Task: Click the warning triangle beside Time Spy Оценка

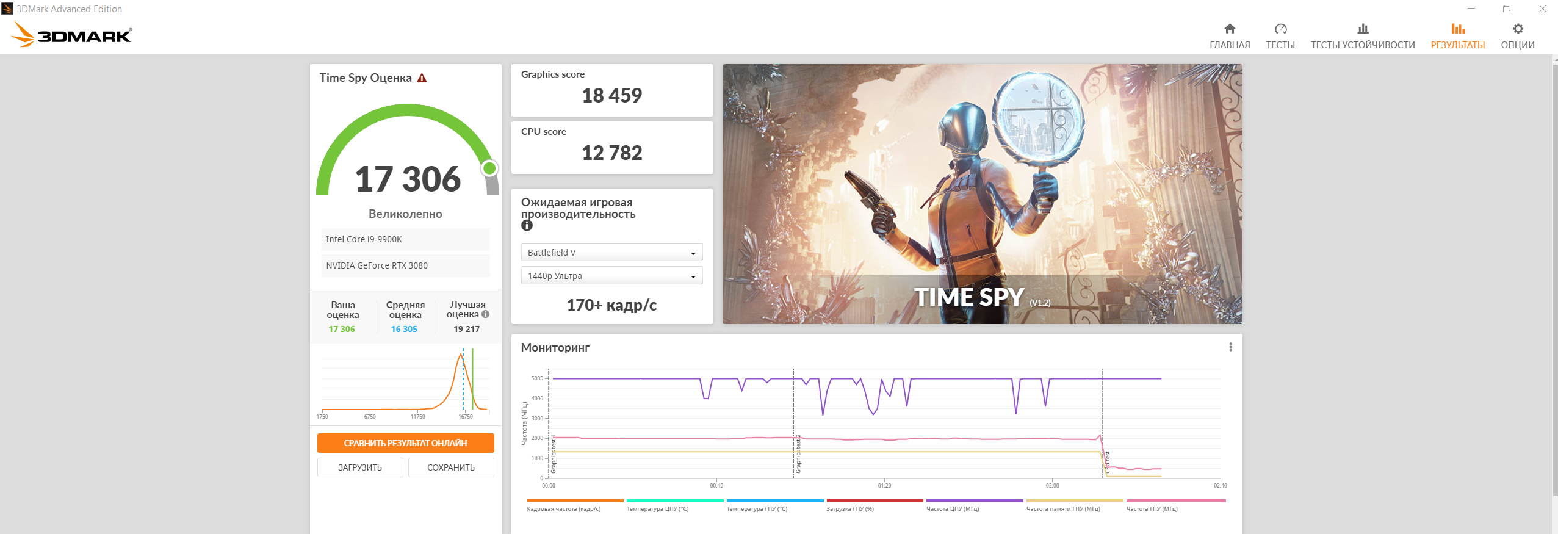Action: pos(422,78)
